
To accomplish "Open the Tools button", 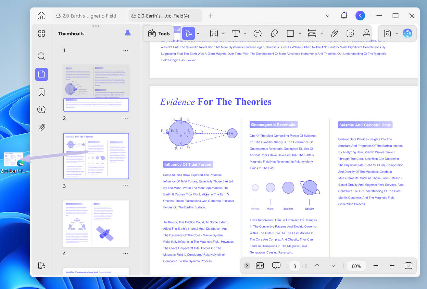I will coord(159,33).
